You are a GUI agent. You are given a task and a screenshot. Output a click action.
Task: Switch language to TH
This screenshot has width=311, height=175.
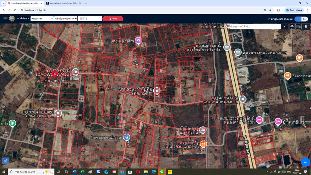click(x=298, y=19)
